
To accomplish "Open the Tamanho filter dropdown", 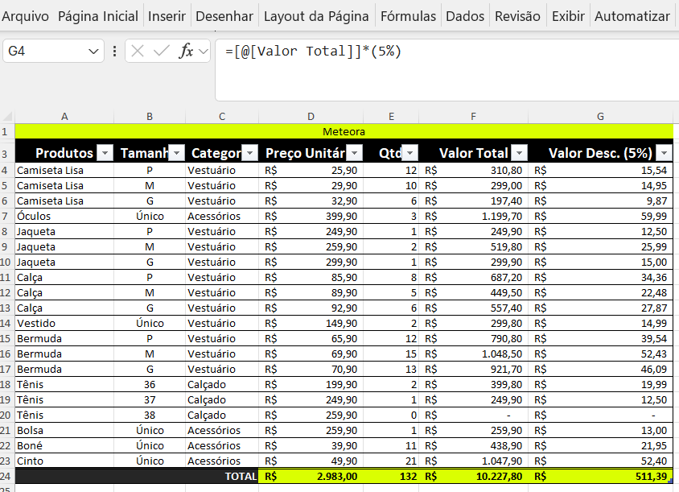I will pos(177,153).
